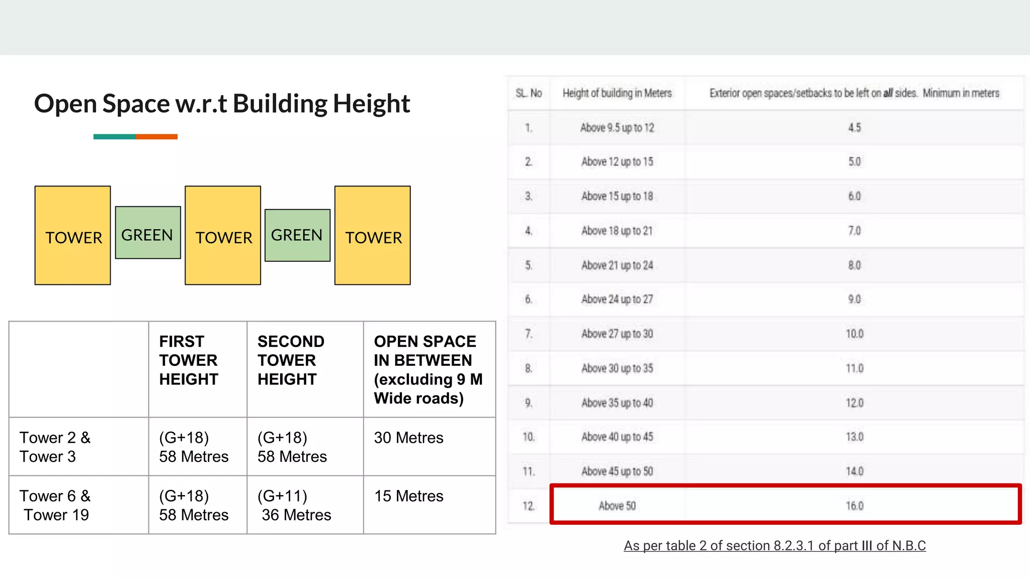Click the teal-orange underline bar
1030x579 pixels.
[x=135, y=137]
